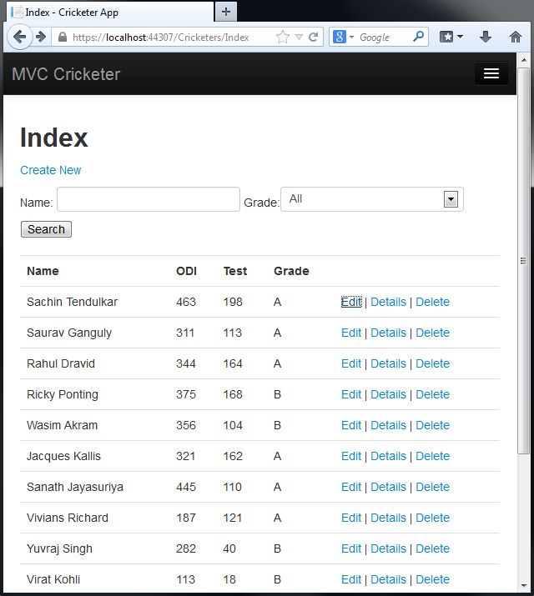Open Details for Rahul Dravid
Screen dimensions: 534x596
pyautogui.click(x=388, y=363)
